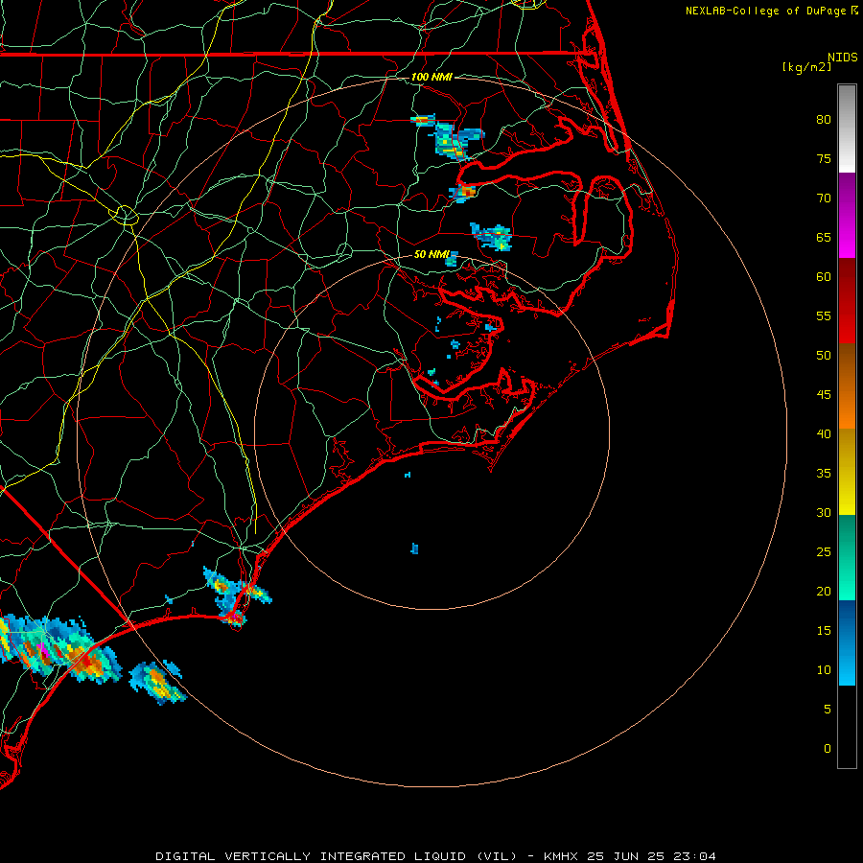
Task: Pick the red segment of the color bar
Action: [847, 300]
